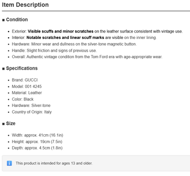Click the 'Color: Black' specification
This screenshot has width=190, height=176.
click(23, 99)
